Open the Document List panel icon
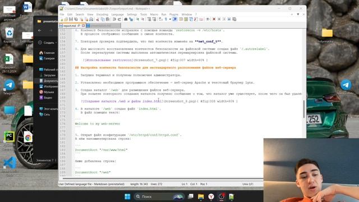Viewport: 359px width, 202px height. (x=191, y=19)
